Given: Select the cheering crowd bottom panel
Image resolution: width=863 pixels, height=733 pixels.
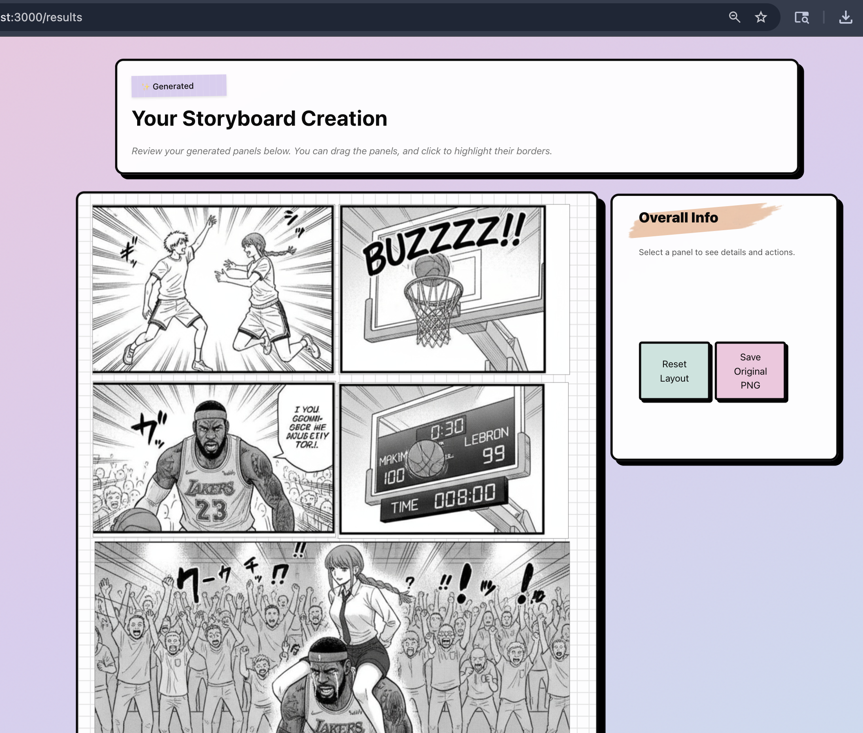Looking at the screenshot, I should [332, 636].
